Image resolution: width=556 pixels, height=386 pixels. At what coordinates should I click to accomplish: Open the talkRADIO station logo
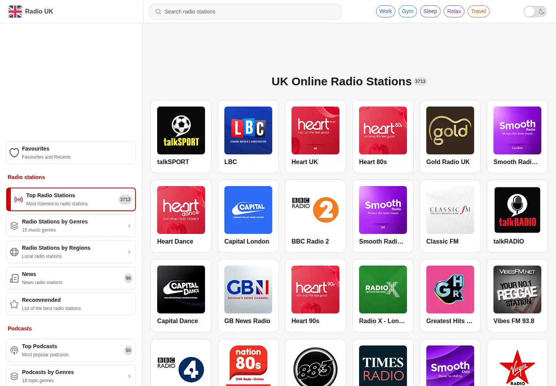click(517, 210)
